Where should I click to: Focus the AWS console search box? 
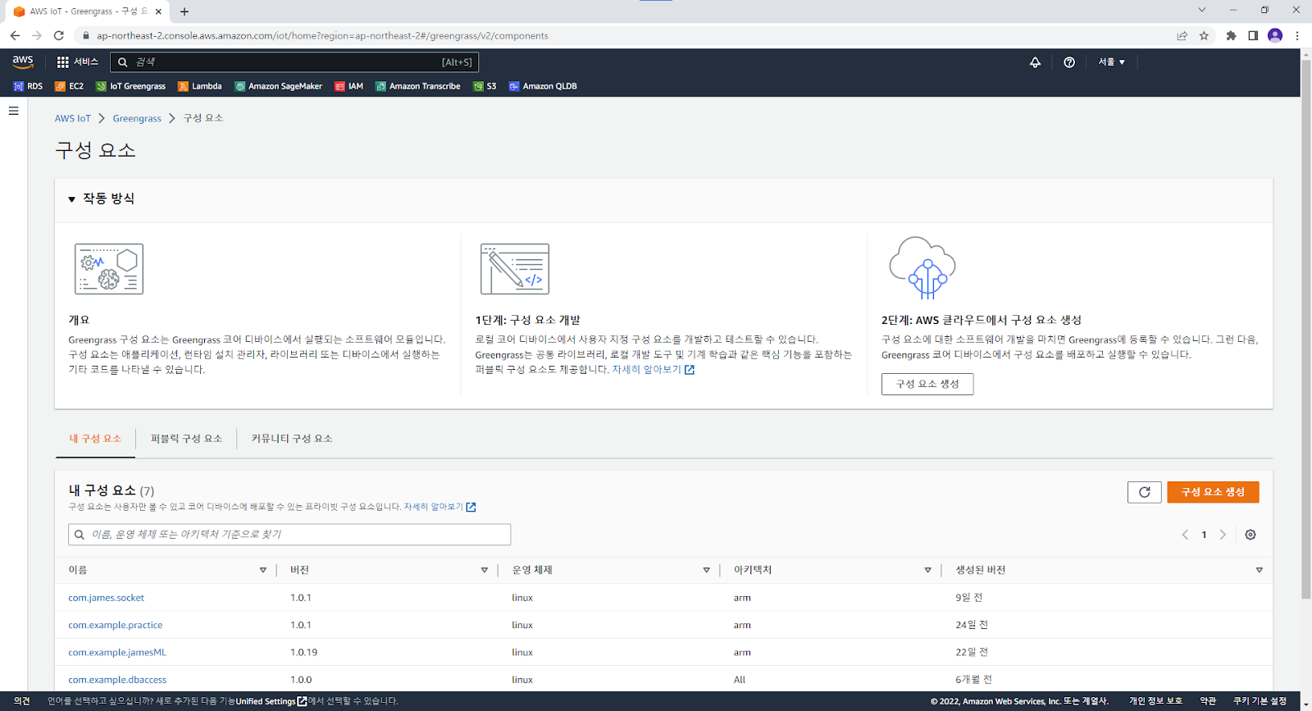coord(294,62)
